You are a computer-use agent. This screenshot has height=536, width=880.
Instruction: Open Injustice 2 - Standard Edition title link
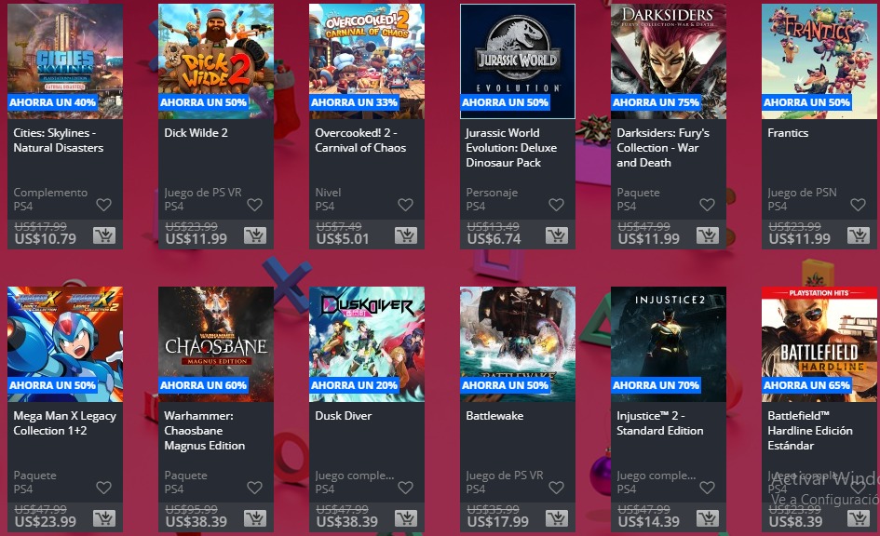point(660,423)
